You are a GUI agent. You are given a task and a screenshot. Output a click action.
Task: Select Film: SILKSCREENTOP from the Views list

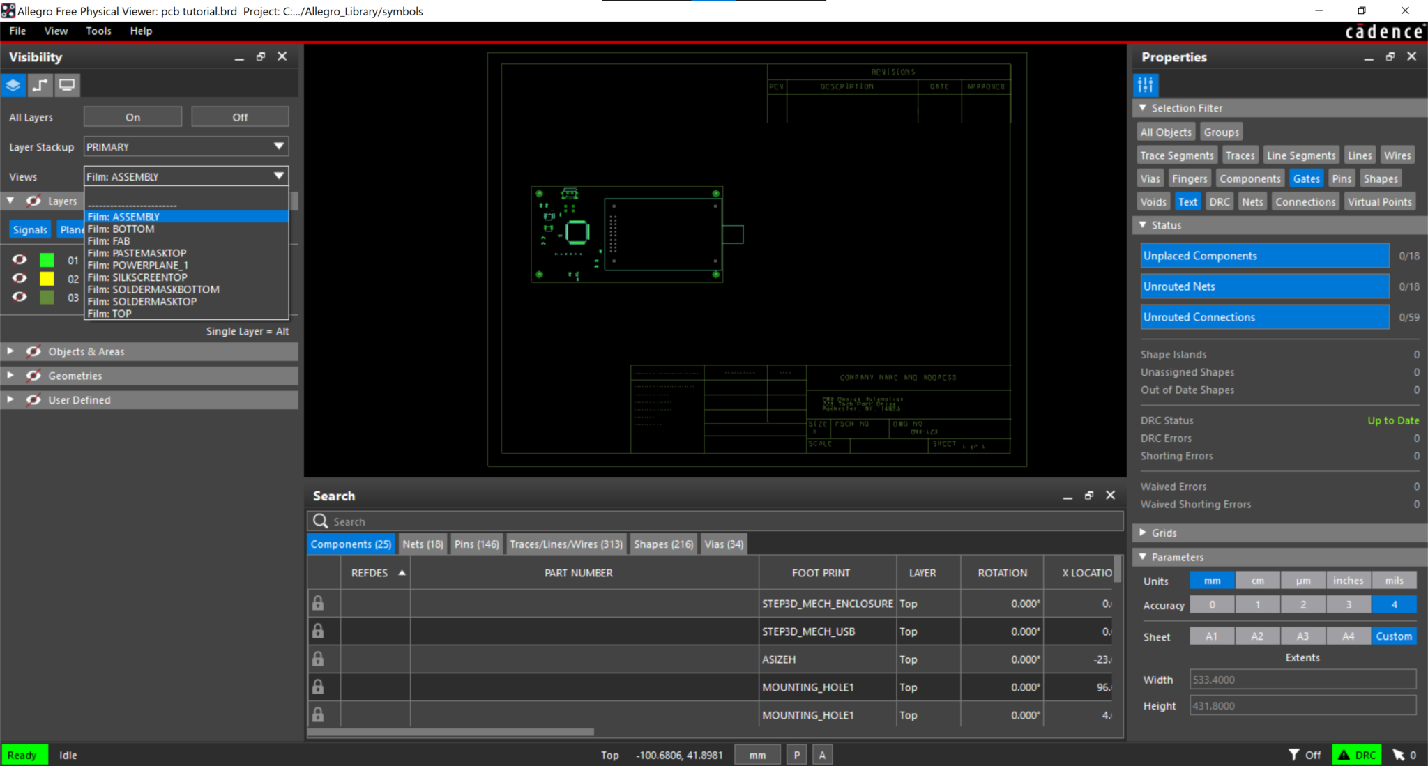[137, 277]
